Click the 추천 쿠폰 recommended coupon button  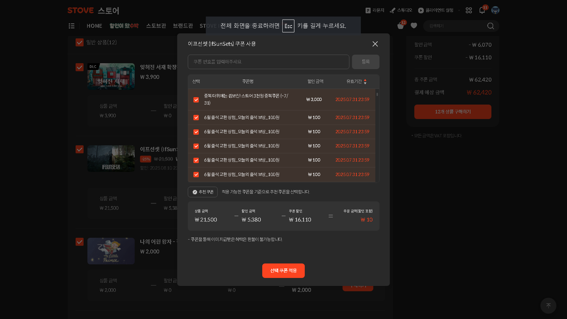(x=203, y=192)
